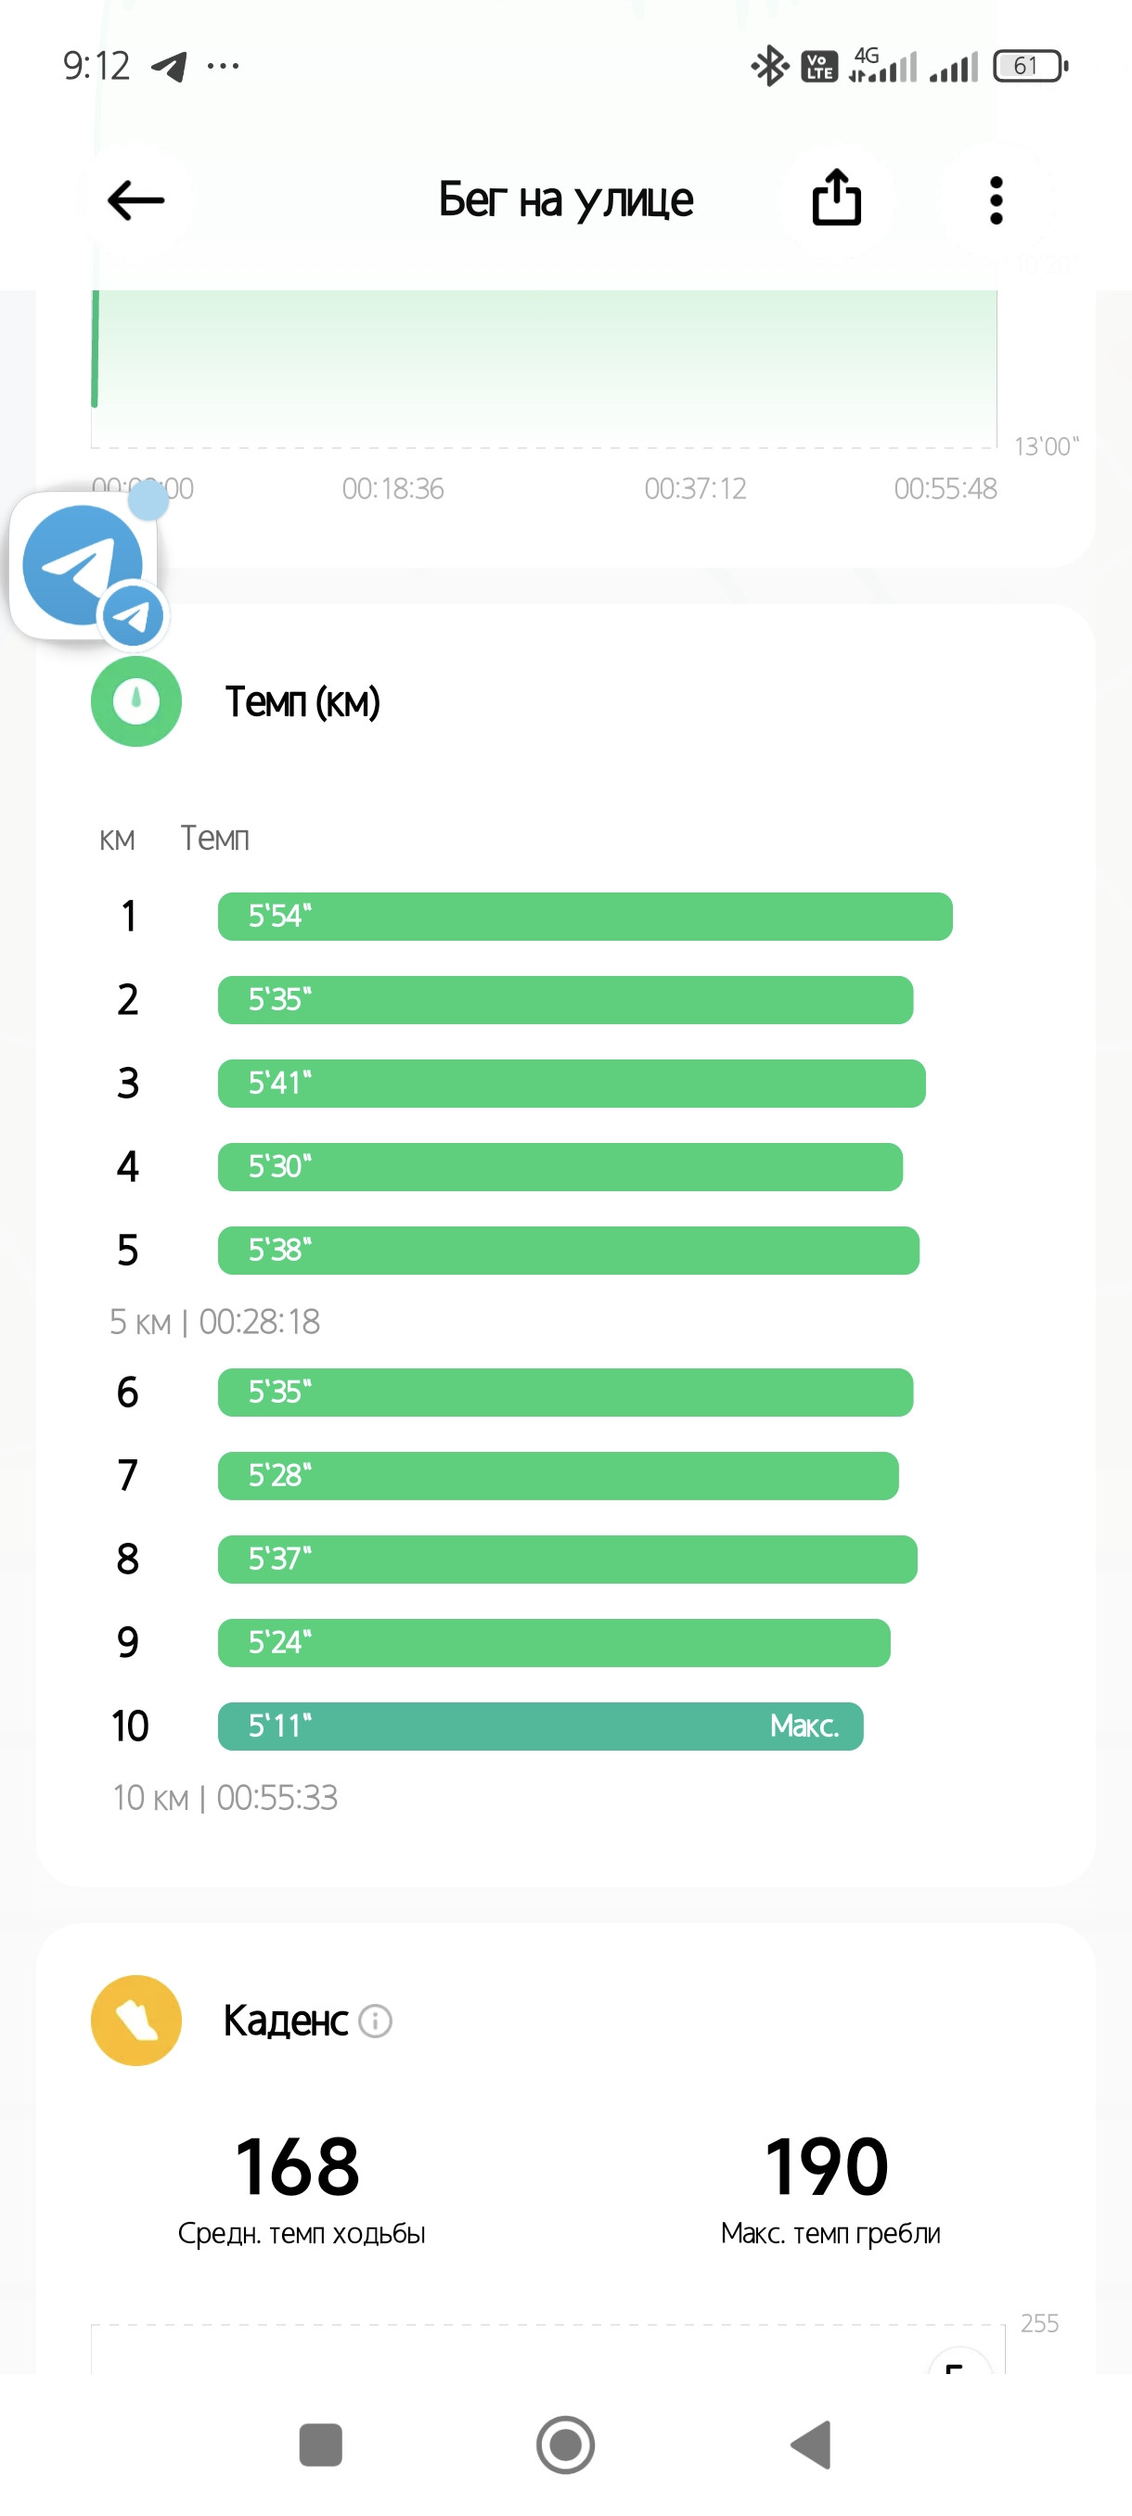The image size is (1132, 2516).
Task: Select the kilometer 4 bar 5'30"
Action: [560, 1166]
